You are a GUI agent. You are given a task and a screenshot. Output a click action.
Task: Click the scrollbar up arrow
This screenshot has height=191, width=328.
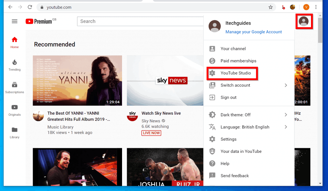tap(320, 15)
